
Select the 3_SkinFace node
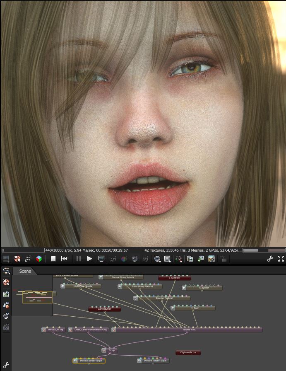[x=175, y=278]
